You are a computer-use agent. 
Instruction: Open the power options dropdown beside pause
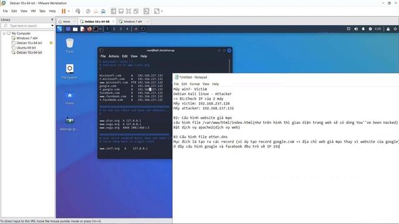[x=69, y=11]
